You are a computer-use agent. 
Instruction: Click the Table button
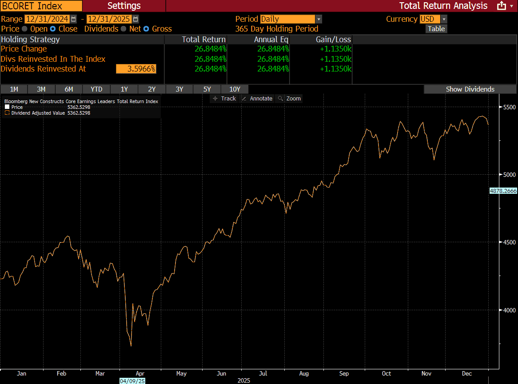pyautogui.click(x=436, y=29)
